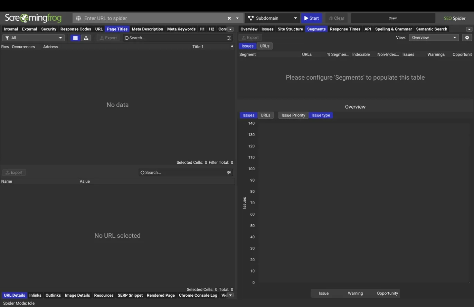This screenshot has width=474, height=307.
Task: Expand the hidden right-panel tabs list
Action: click(469, 29)
